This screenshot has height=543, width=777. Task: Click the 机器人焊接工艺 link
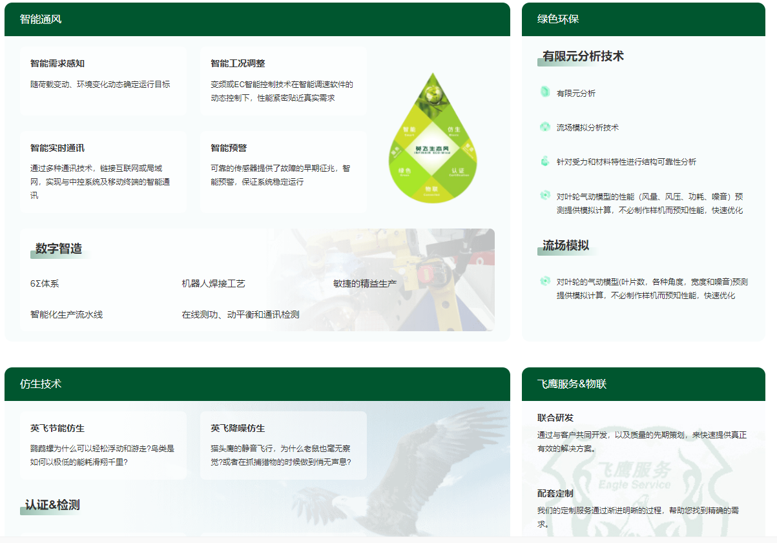[213, 283]
